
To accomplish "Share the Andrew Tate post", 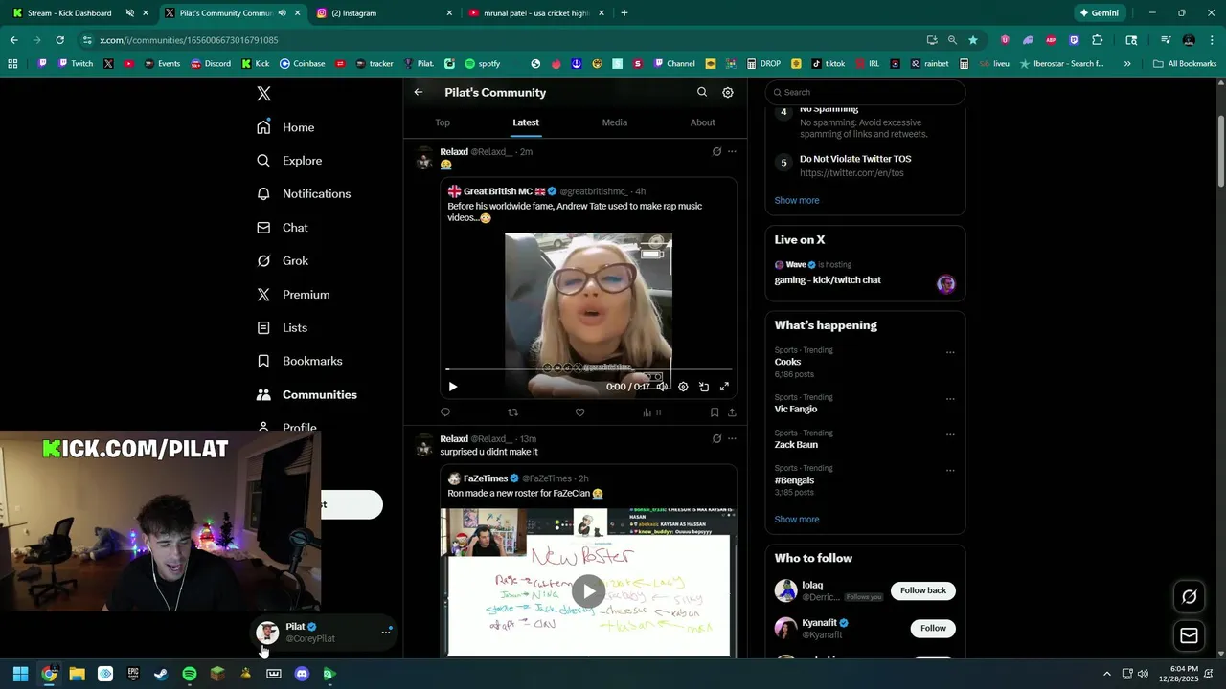I will coord(732,412).
